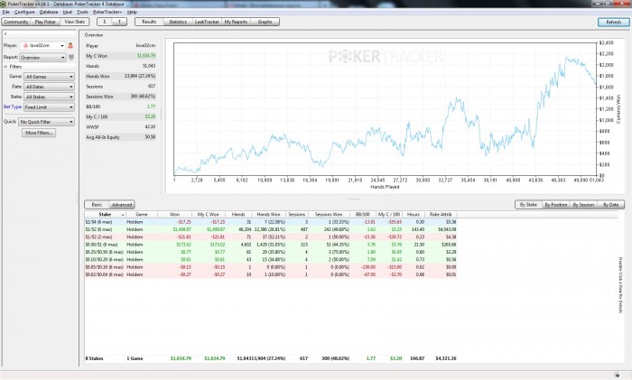632x380 pixels.
Task: Open the PokerTracker+ menu
Action: click(107, 12)
